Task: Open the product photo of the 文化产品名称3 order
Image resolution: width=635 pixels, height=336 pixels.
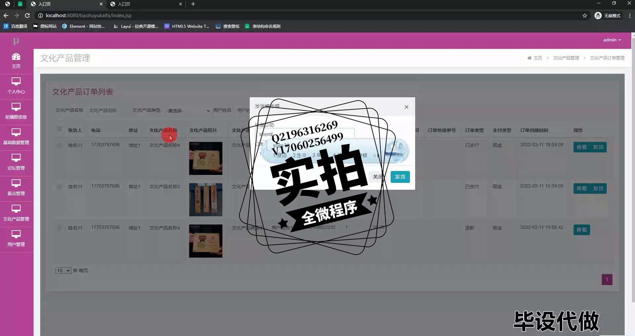Action: (206, 200)
